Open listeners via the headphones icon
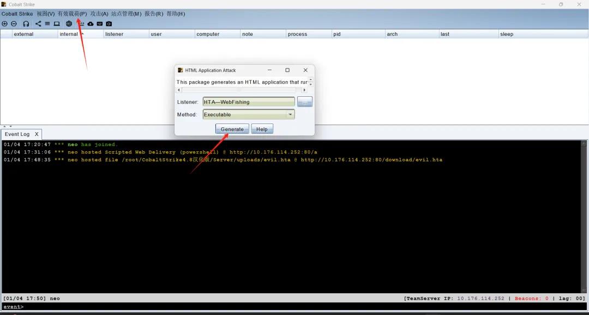 click(26, 23)
